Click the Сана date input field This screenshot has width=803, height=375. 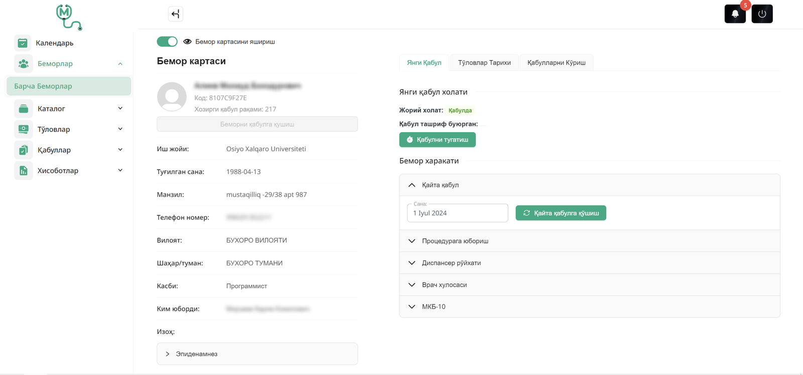pos(457,213)
